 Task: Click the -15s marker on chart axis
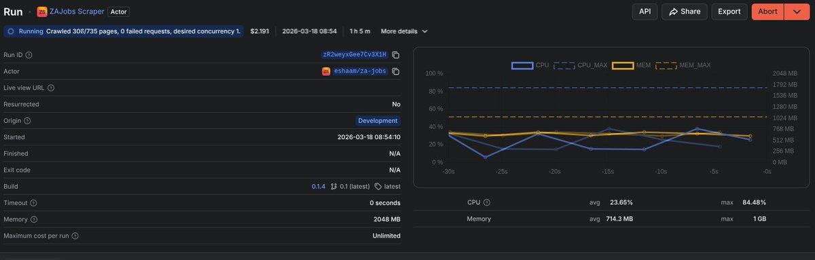(x=609, y=172)
